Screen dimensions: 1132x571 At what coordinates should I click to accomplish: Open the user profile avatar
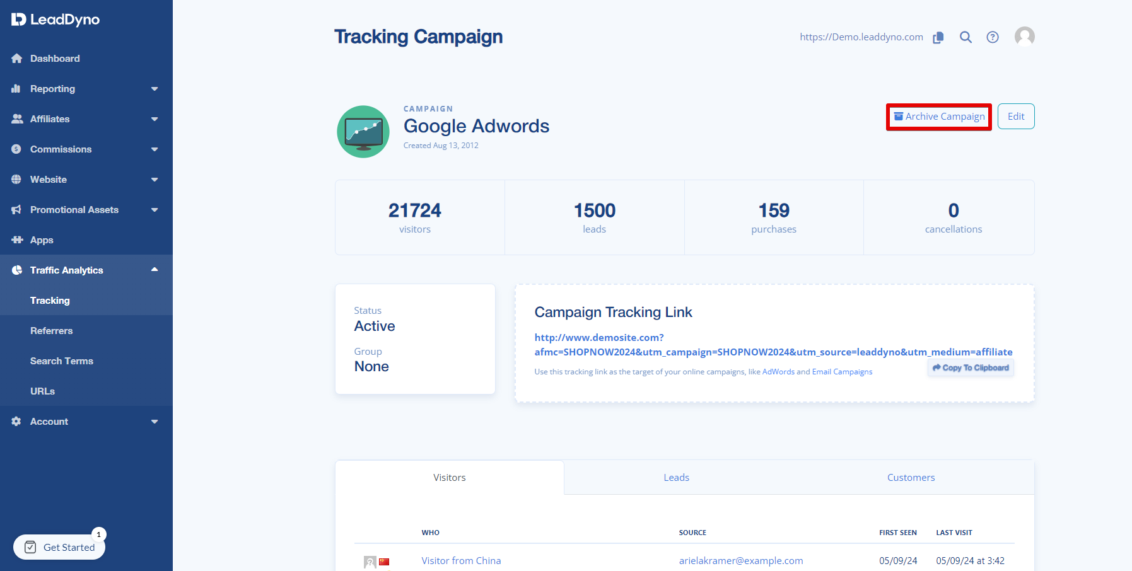point(1025,37)
